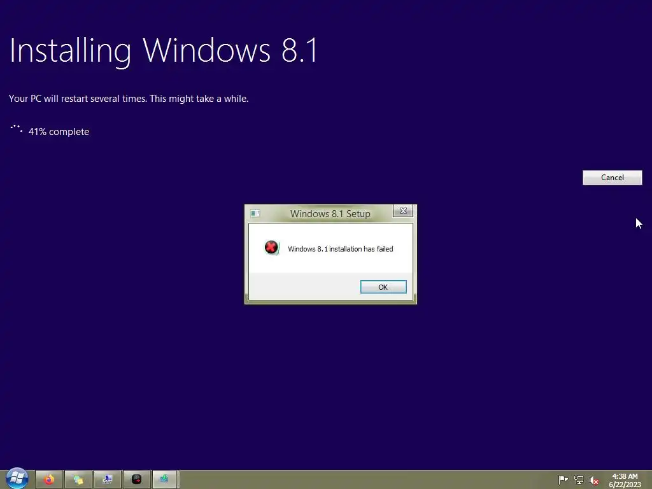Switch to the active Windows Setup taskbar item
This screenshot has height=489, width=652.
pyautogui.click(x=165, y=479)
